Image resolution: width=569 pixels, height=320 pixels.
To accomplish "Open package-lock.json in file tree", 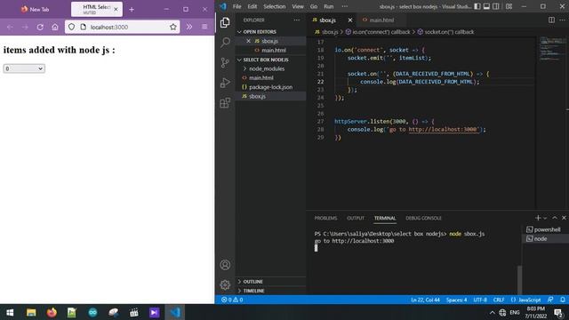I will pyautogui.click(x=270, y=87).
